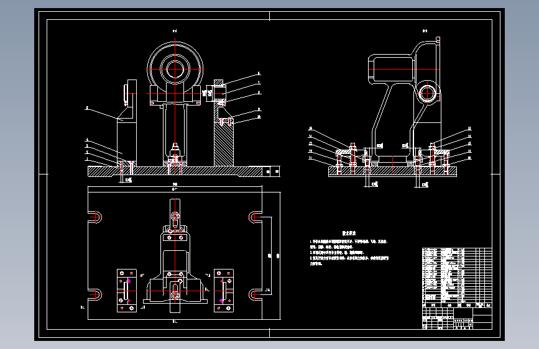Click the technical requirements notes block
Screen dimensions: 539x349
click(349, 248)
